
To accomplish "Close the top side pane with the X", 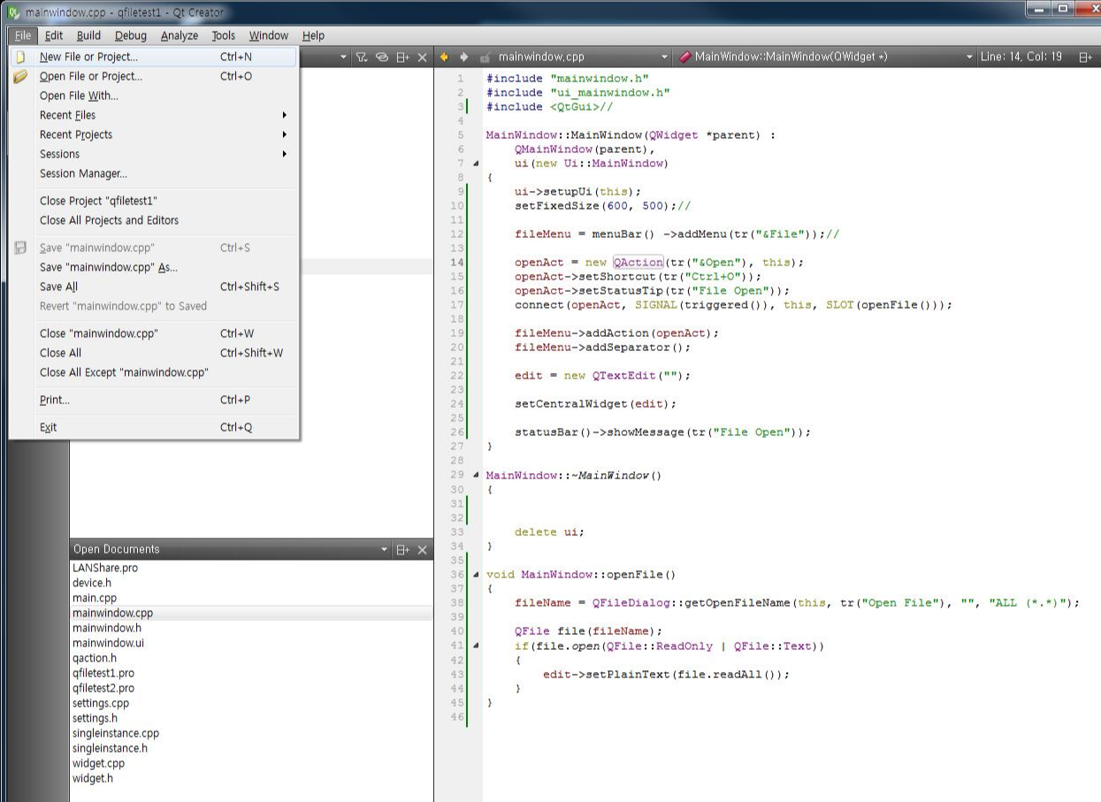I will pos(422,57).
